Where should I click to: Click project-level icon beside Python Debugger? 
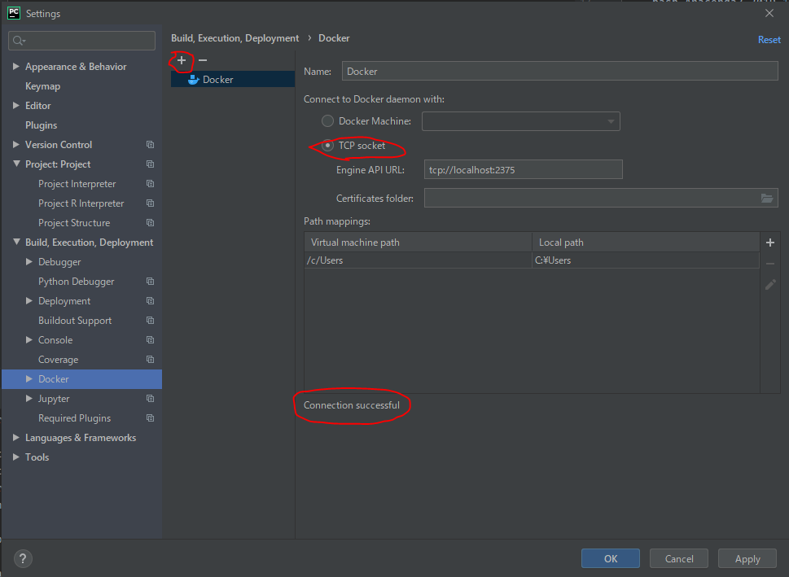pos(150,282)
